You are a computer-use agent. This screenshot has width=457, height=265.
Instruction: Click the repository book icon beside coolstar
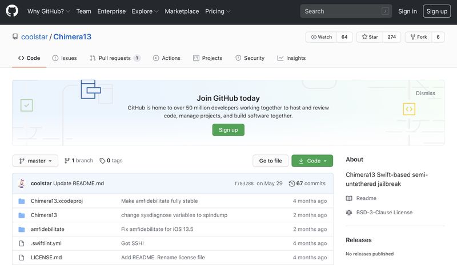coord(15,36)
